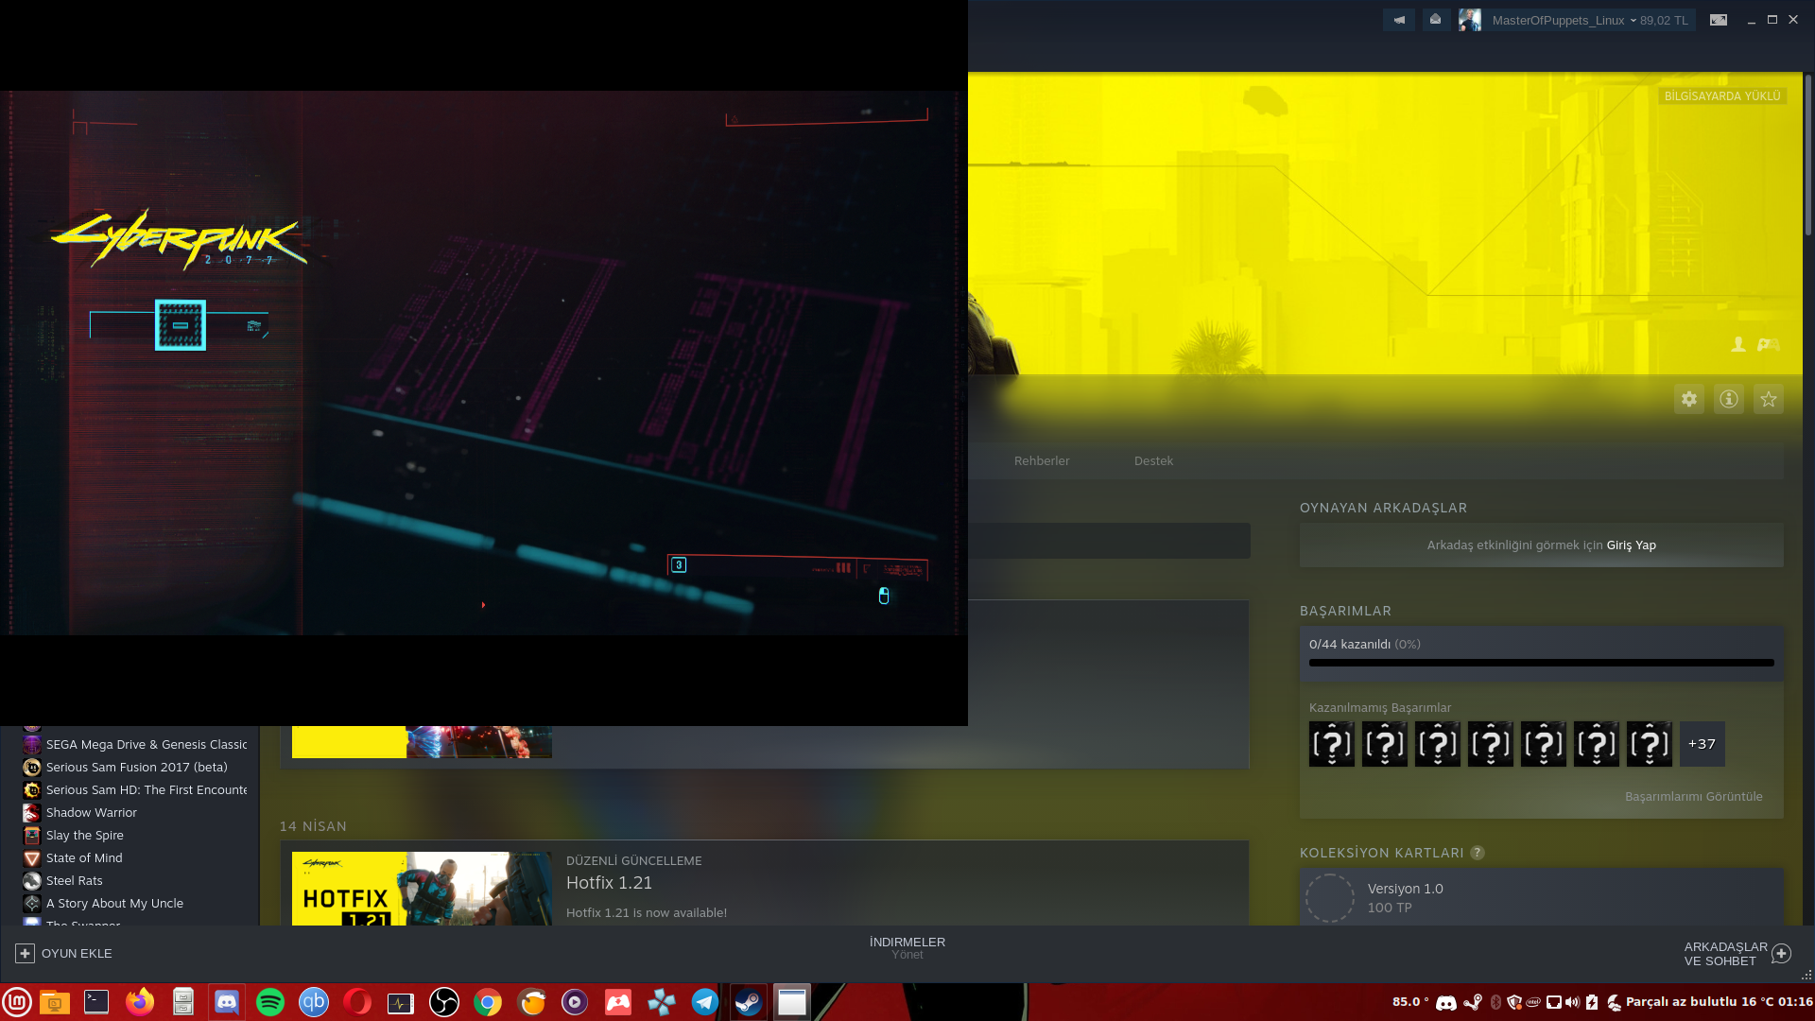Launch Google Chrome from the taskbar

pyautogui.click(x=488, y=1002)
